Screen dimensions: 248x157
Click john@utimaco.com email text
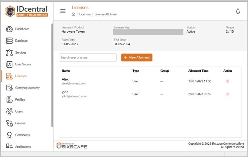74,96
